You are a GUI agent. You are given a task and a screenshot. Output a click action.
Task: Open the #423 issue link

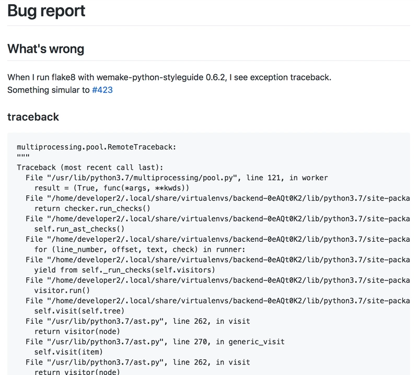(102, 90)
